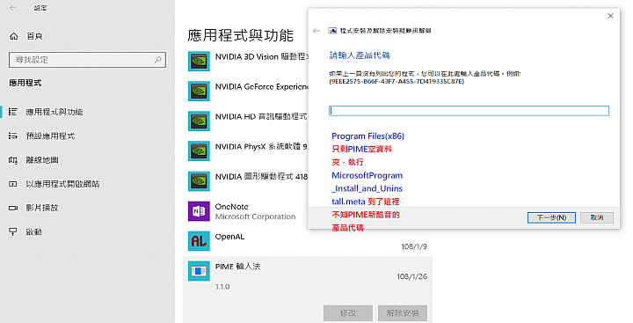Click the 應用程式 sidebar section header

click(x=25, y=83)
